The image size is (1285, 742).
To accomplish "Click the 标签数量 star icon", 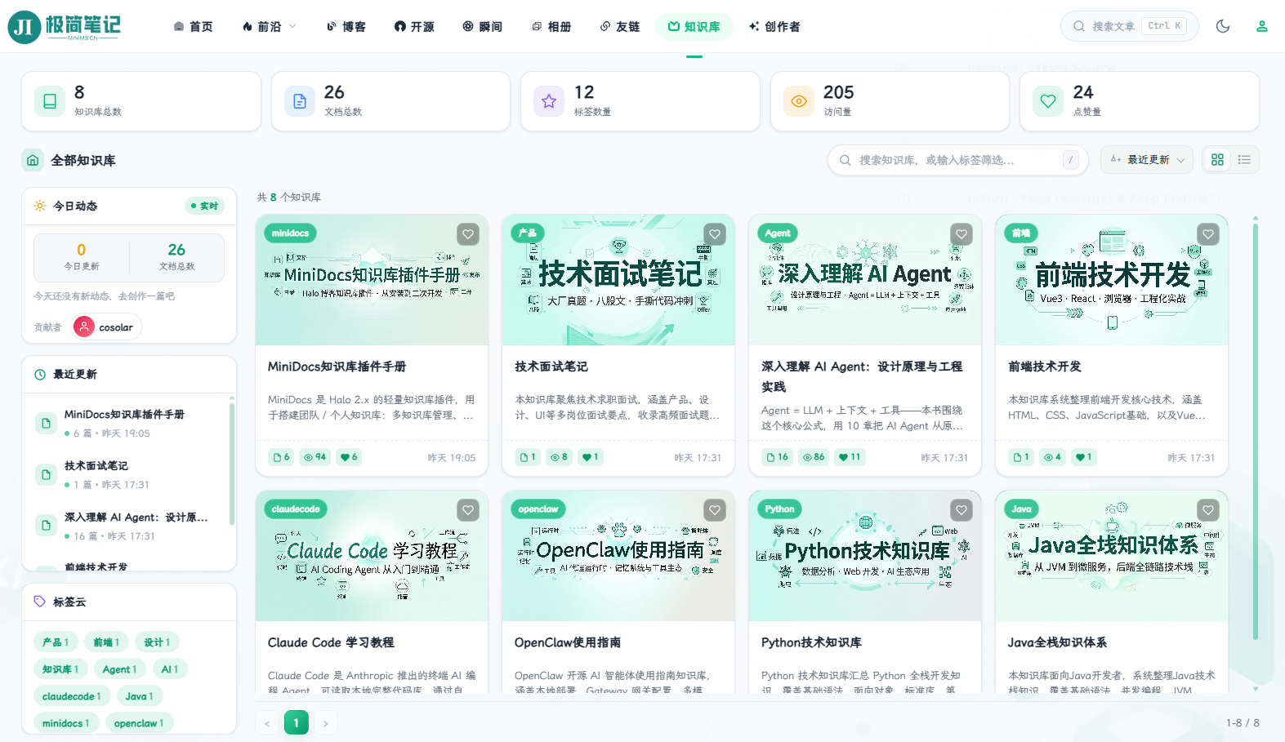I will [549, 101].
